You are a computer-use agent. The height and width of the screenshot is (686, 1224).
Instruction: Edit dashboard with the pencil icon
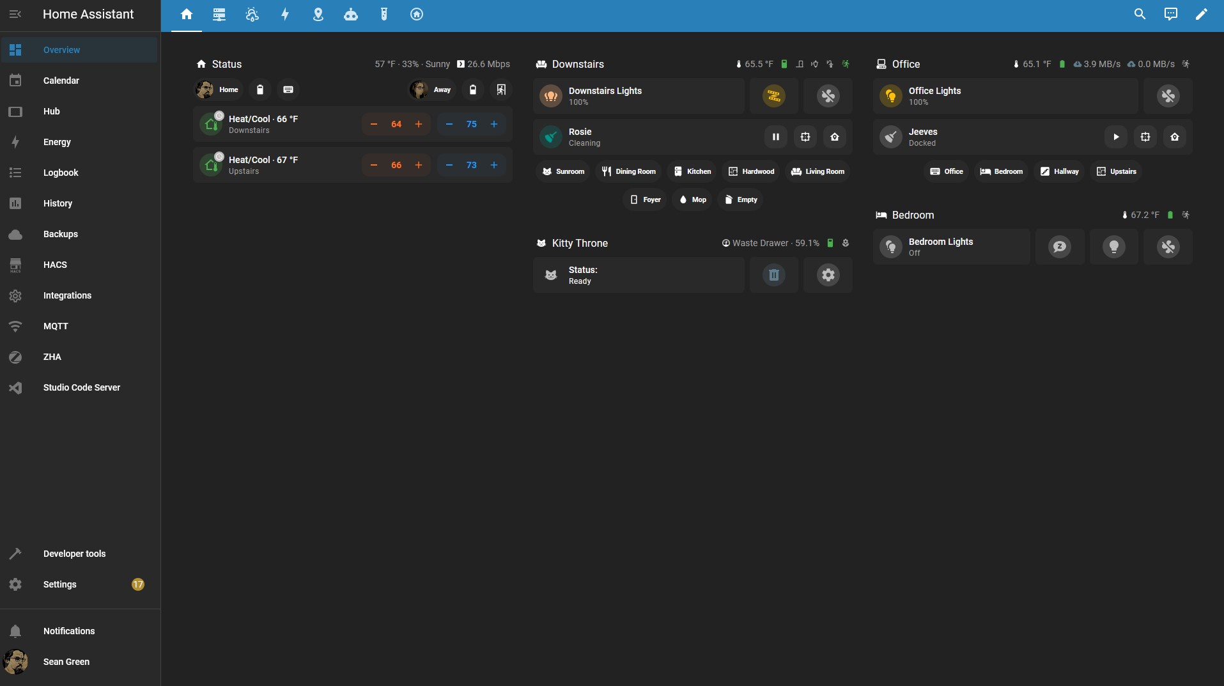(1201, 14)
